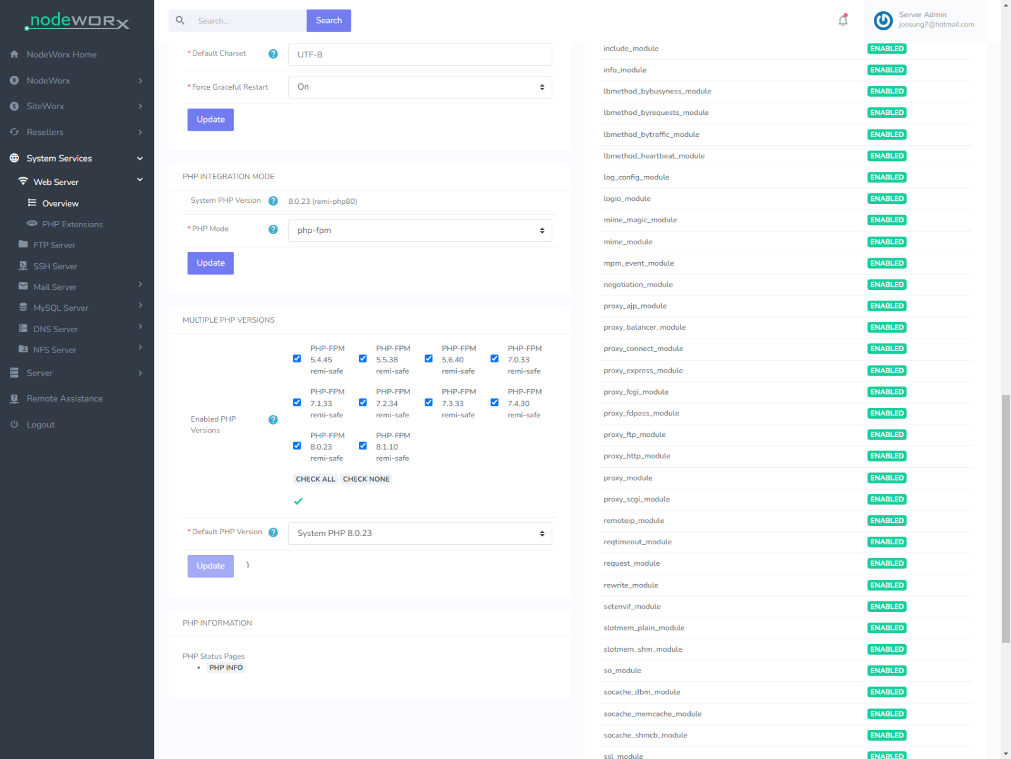The width and height of the screenshot is (1011, 759).
Task: Toggle the PHP-FPM 8.1.10 checkbox
Action: click(363, 446)
